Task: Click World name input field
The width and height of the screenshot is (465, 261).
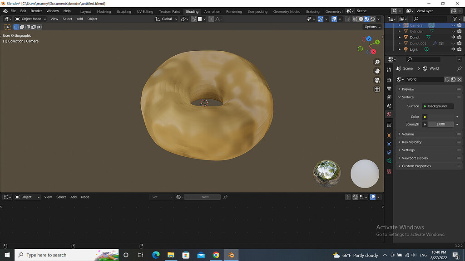Action: pos(425,79)
